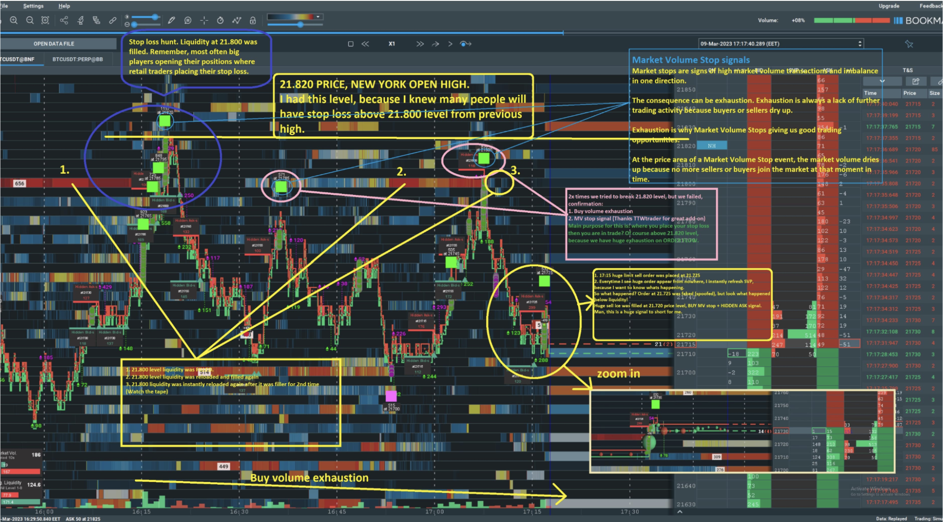This screenshot has width=943, height=522.
Task: Click the share icon in toolbar
Action: tap(64, 20)
